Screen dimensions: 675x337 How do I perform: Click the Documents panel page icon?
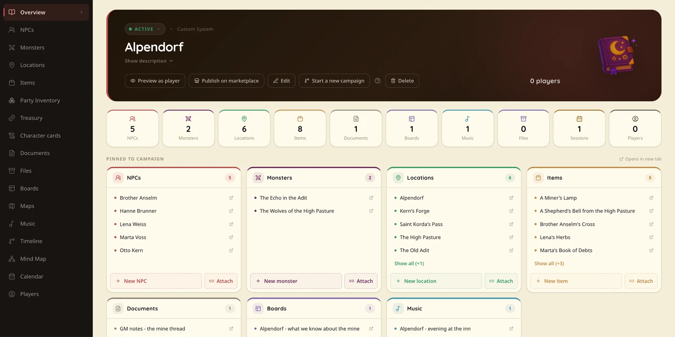118,308
